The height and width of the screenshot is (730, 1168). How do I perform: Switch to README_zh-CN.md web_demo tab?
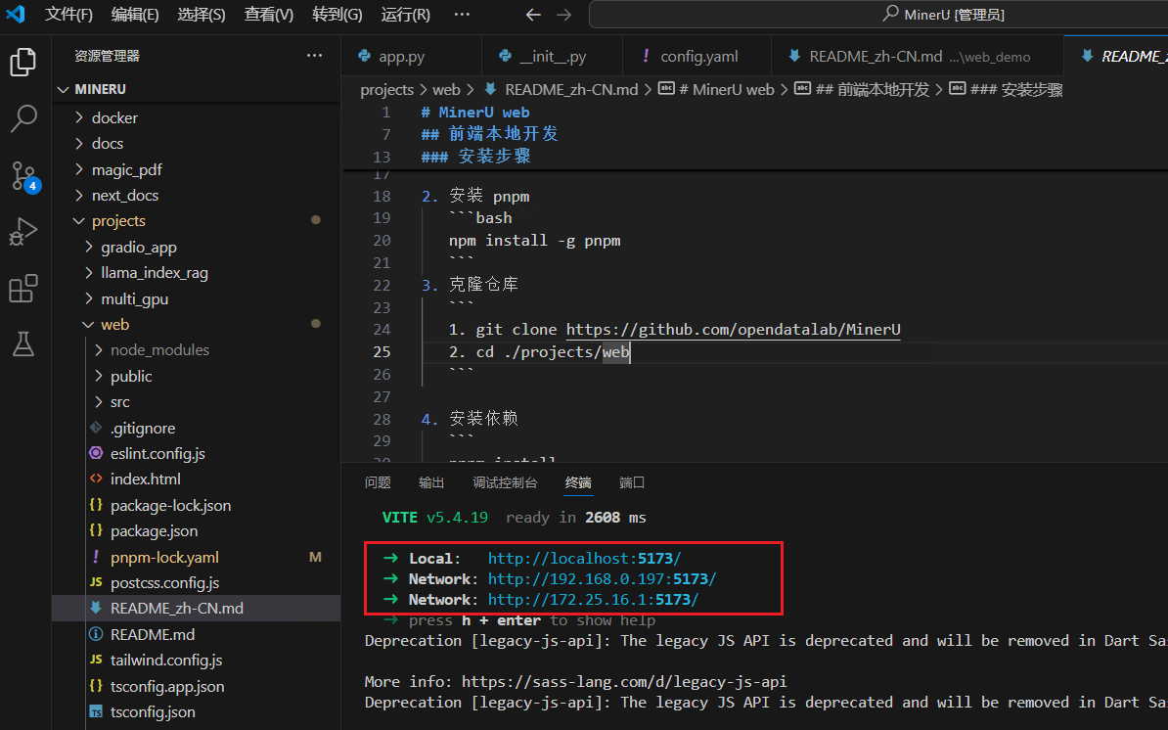tap(918, 56)
